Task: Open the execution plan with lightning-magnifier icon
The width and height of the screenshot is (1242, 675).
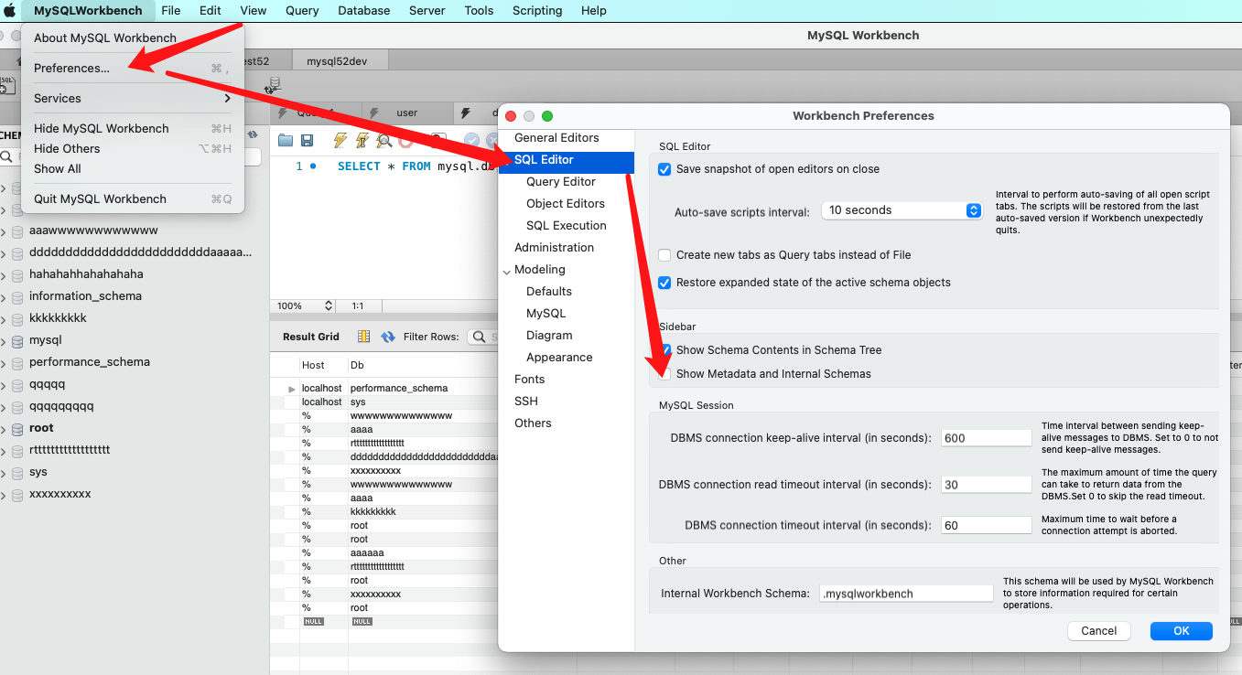Action: (383, 139)
